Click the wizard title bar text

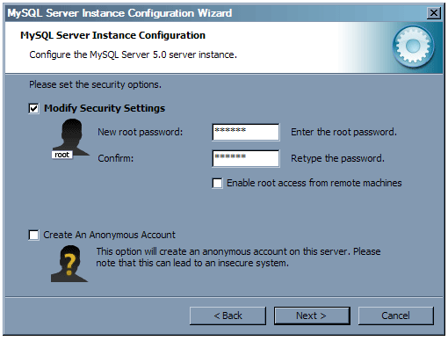coord(119,13)
